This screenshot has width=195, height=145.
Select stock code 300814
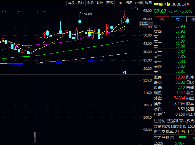[179, 4]
